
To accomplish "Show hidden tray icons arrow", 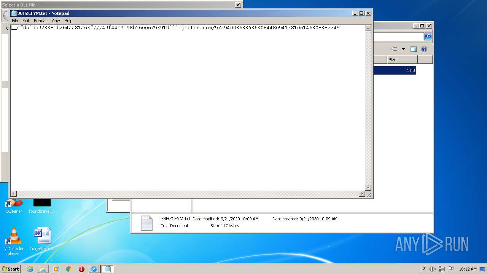I will tap(424, 269).
